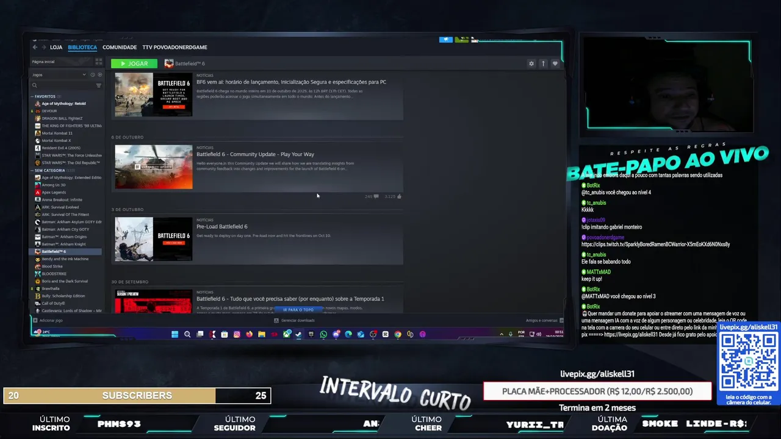Select ARK: Survival Evolved

click(60, 207)
